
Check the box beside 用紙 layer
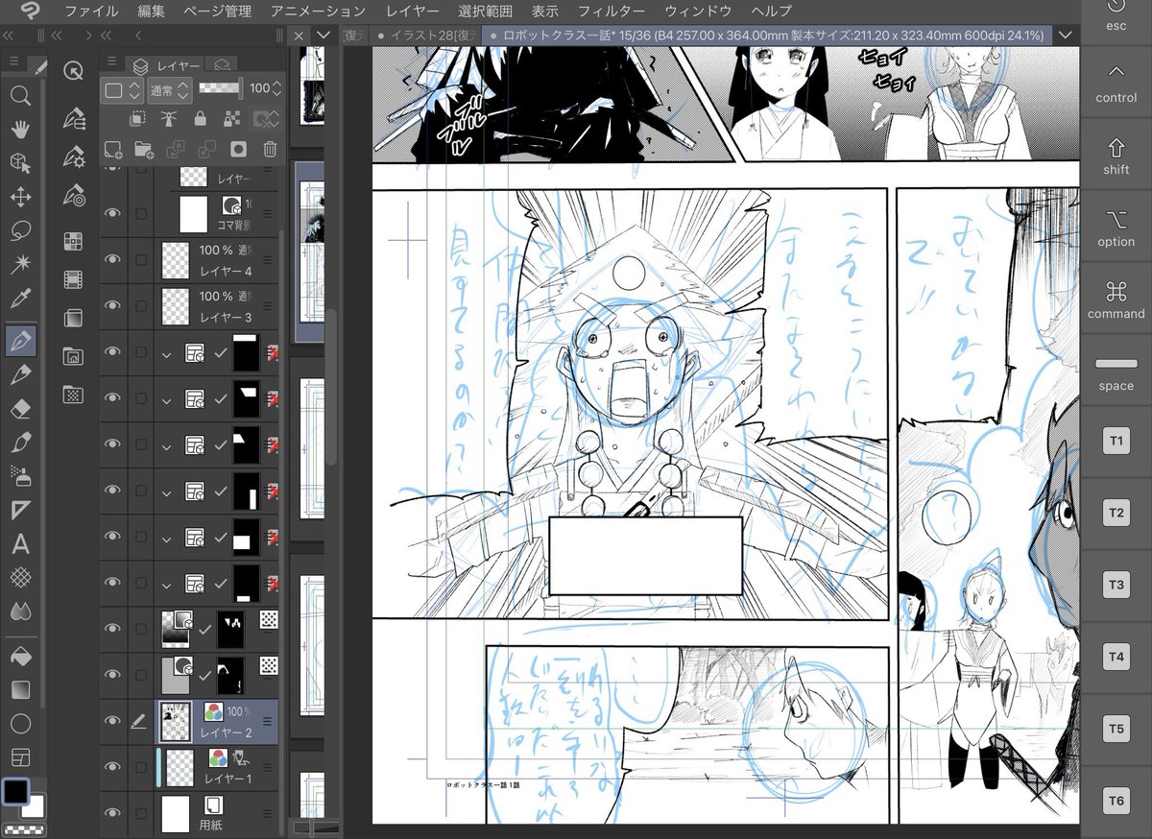point(141,813)
